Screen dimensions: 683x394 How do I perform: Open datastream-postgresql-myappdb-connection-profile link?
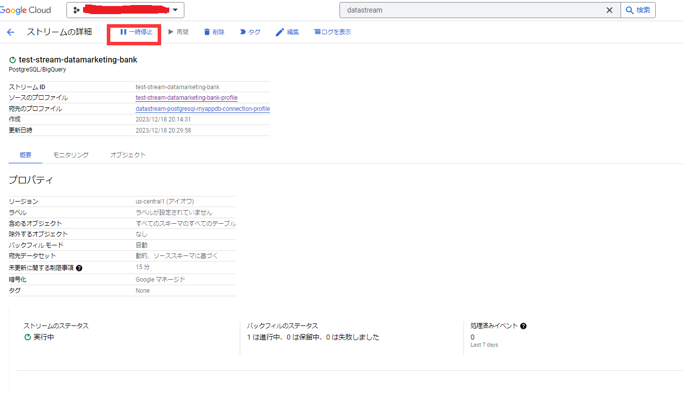click(x=202, y=109)
